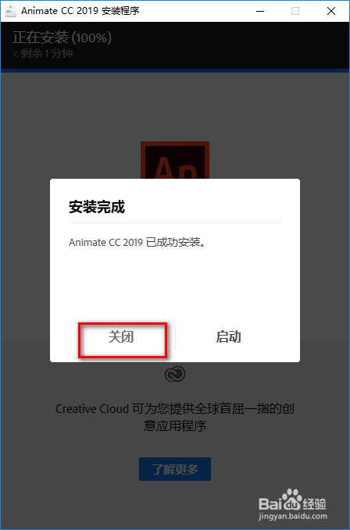The width and height of the screenshot is (350, 530).
Task: Open the 了解更多 learn more button
Action: pyautogui.click(x=175, y=469)
